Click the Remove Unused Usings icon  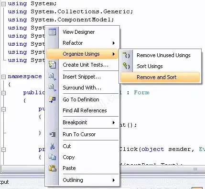pyautogui.click(x=126, y=55)
